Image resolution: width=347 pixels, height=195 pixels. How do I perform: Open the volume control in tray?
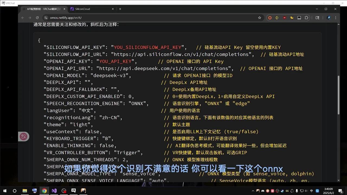point(307,191)
